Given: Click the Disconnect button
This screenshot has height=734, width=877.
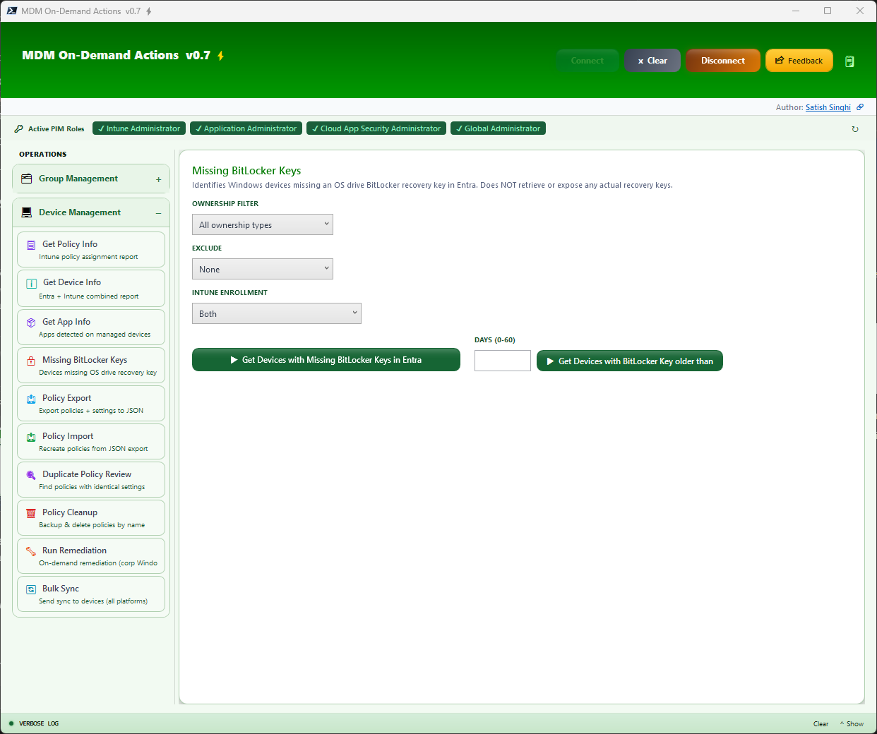Looking at the screenshot, I should (723, 61).
